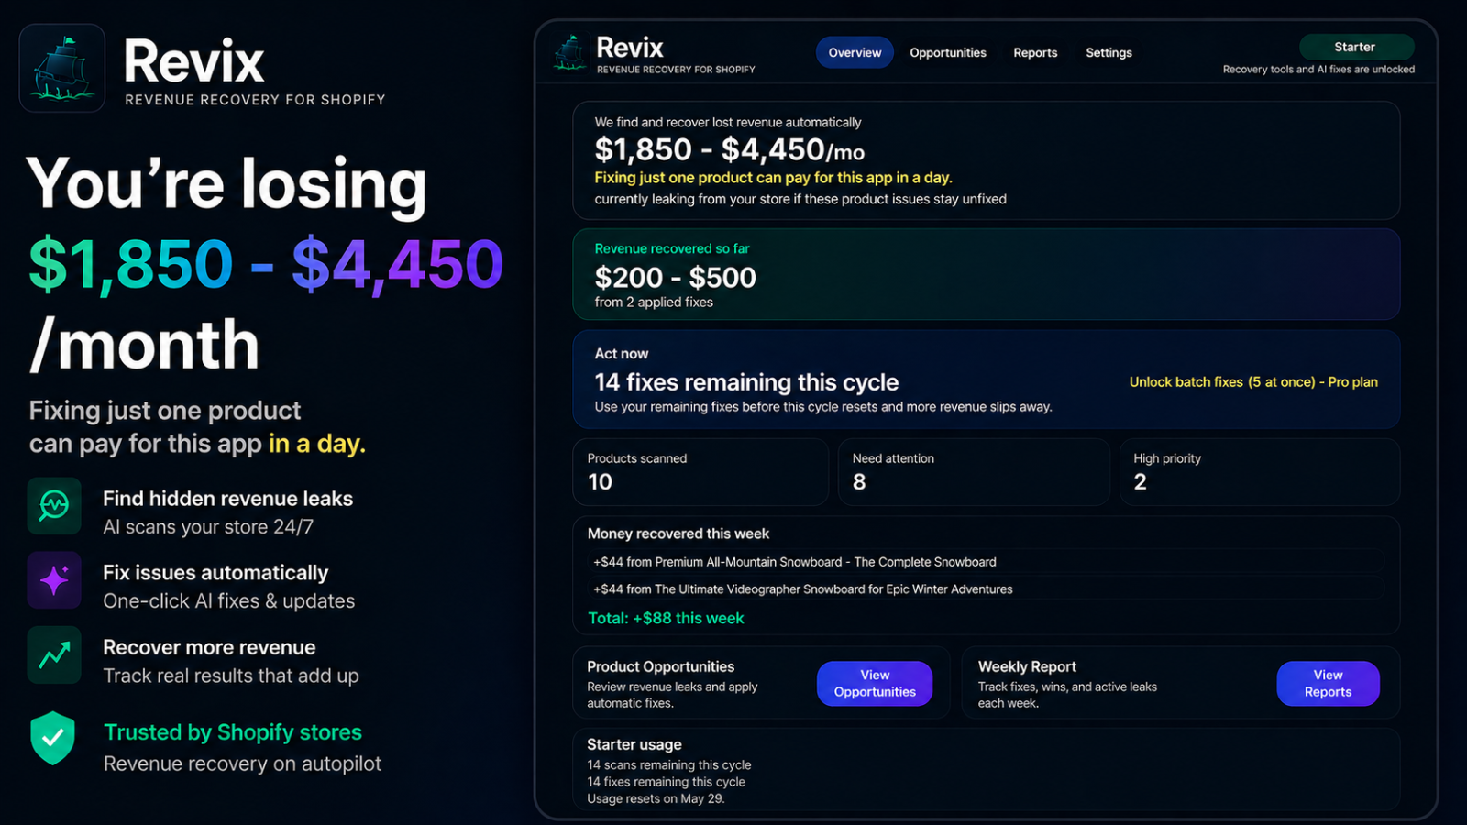Click the trending arrow icon beside Recover more revenue
Screen dimensions: 1467x825
click(x=54, y=654)
